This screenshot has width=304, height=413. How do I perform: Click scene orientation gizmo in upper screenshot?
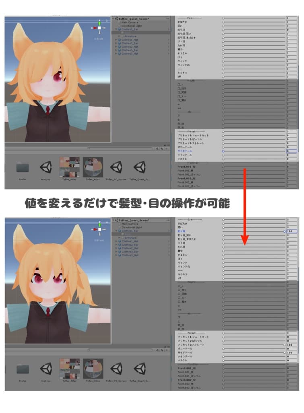(x=99, y=27)
